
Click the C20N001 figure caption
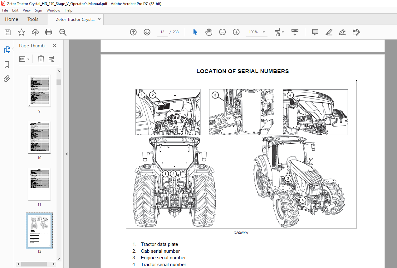(241, 233)
